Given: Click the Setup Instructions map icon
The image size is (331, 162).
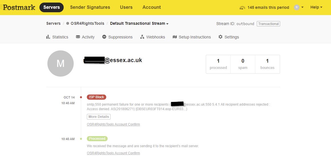Looking at the screenshot, I should tap(174, 37).
